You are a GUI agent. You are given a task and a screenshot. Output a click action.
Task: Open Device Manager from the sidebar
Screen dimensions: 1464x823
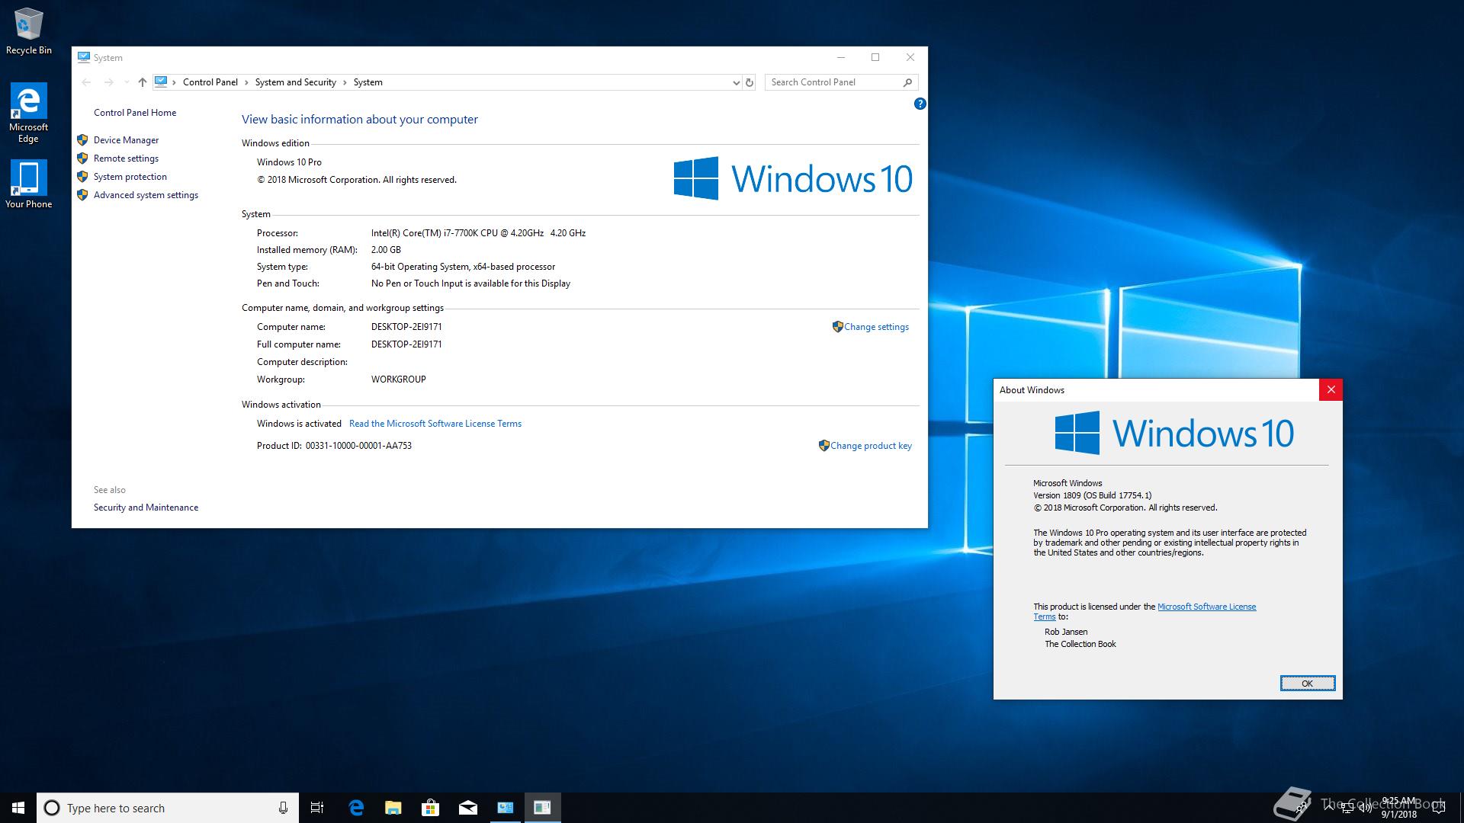pyautogui.click(x=126, y=140)
